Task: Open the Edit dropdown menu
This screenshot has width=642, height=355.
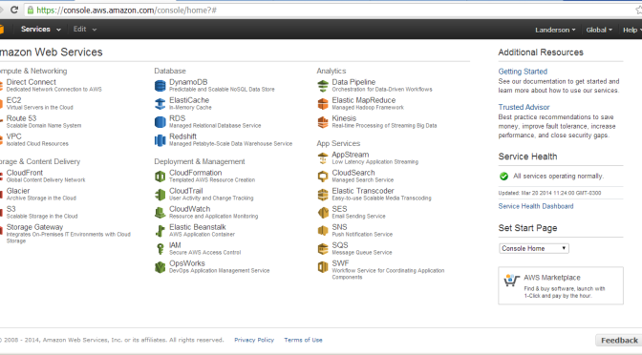Action: coord(85,29)
